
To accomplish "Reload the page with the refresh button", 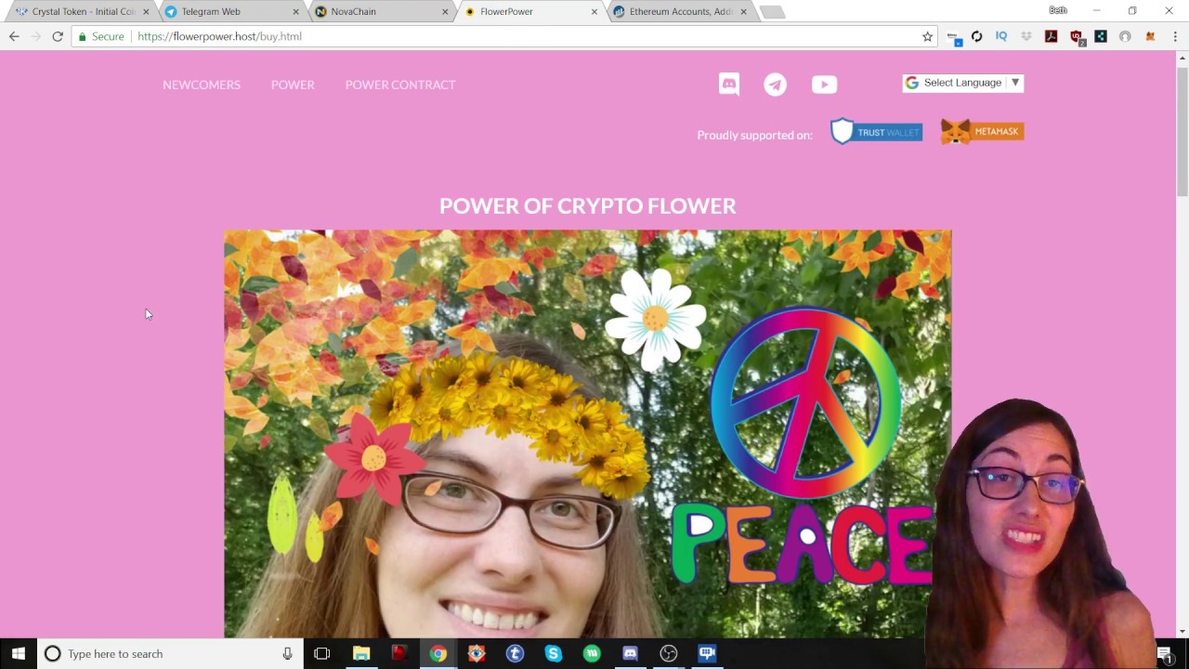I will 58,36.
